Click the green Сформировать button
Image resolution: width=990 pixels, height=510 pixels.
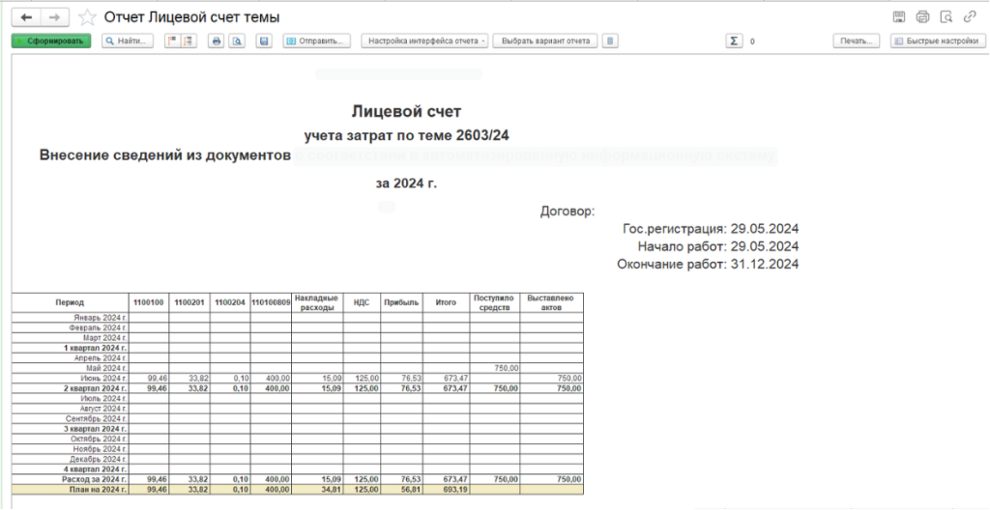coord(51,41)
